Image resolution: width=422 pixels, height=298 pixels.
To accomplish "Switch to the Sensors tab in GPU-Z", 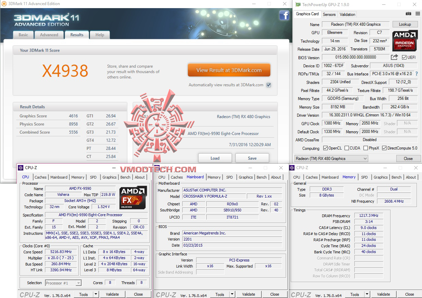I will [x=329, y=14].
